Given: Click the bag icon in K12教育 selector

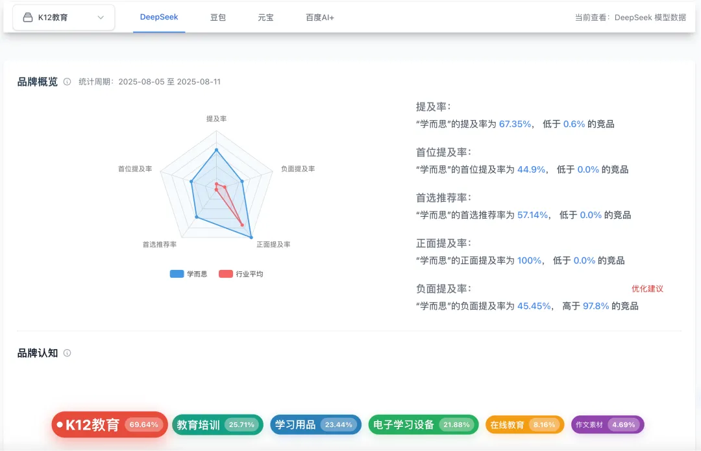Looking at the screenshot, I should pos(28,18).
